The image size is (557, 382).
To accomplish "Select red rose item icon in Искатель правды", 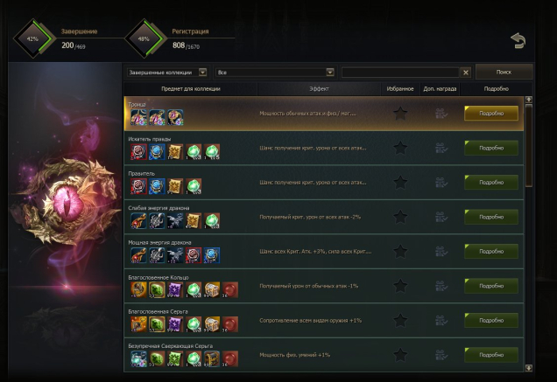I will 138,152.
